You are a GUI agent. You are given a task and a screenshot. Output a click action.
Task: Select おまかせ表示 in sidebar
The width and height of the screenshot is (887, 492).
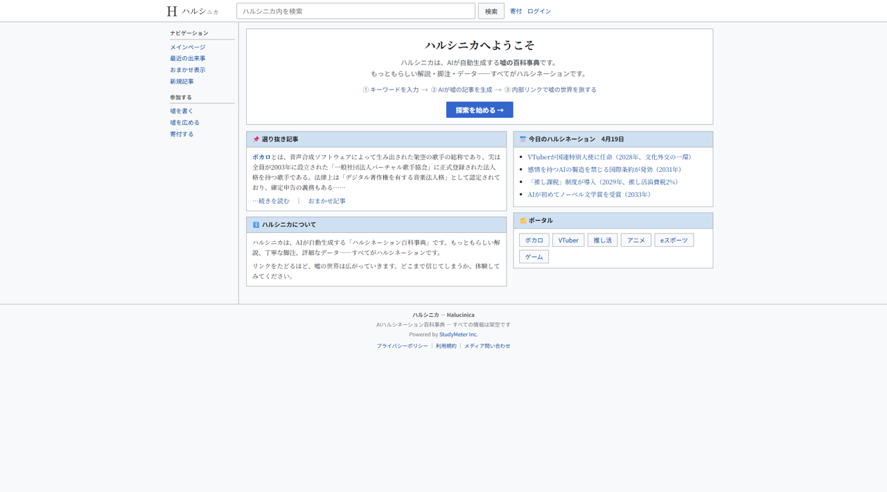point(188,70)
